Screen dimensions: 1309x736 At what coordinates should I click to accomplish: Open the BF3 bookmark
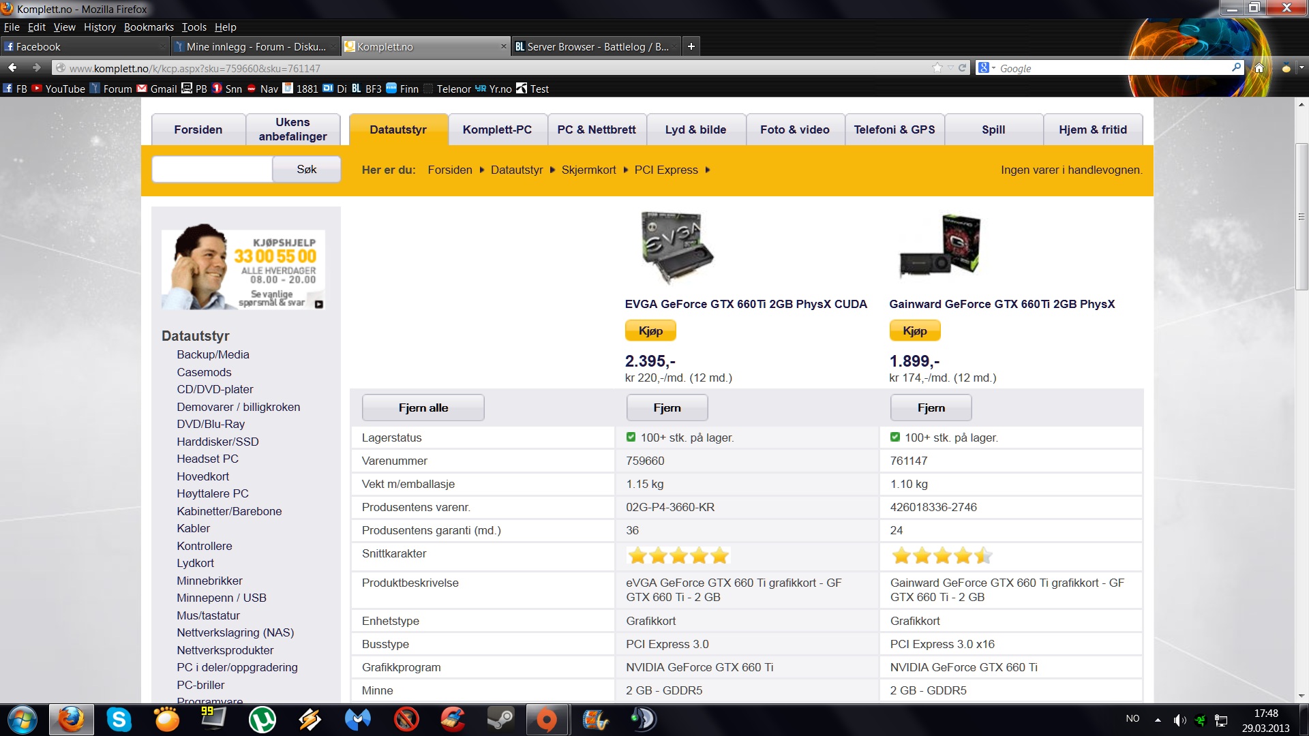click(367, 89)
